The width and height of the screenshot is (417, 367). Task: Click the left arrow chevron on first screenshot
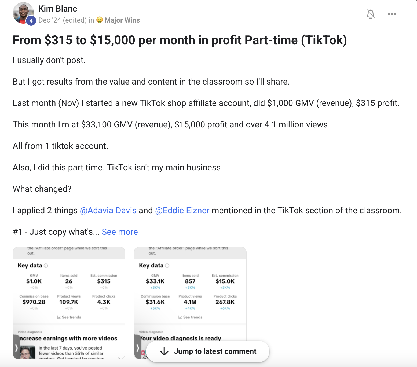16,348
